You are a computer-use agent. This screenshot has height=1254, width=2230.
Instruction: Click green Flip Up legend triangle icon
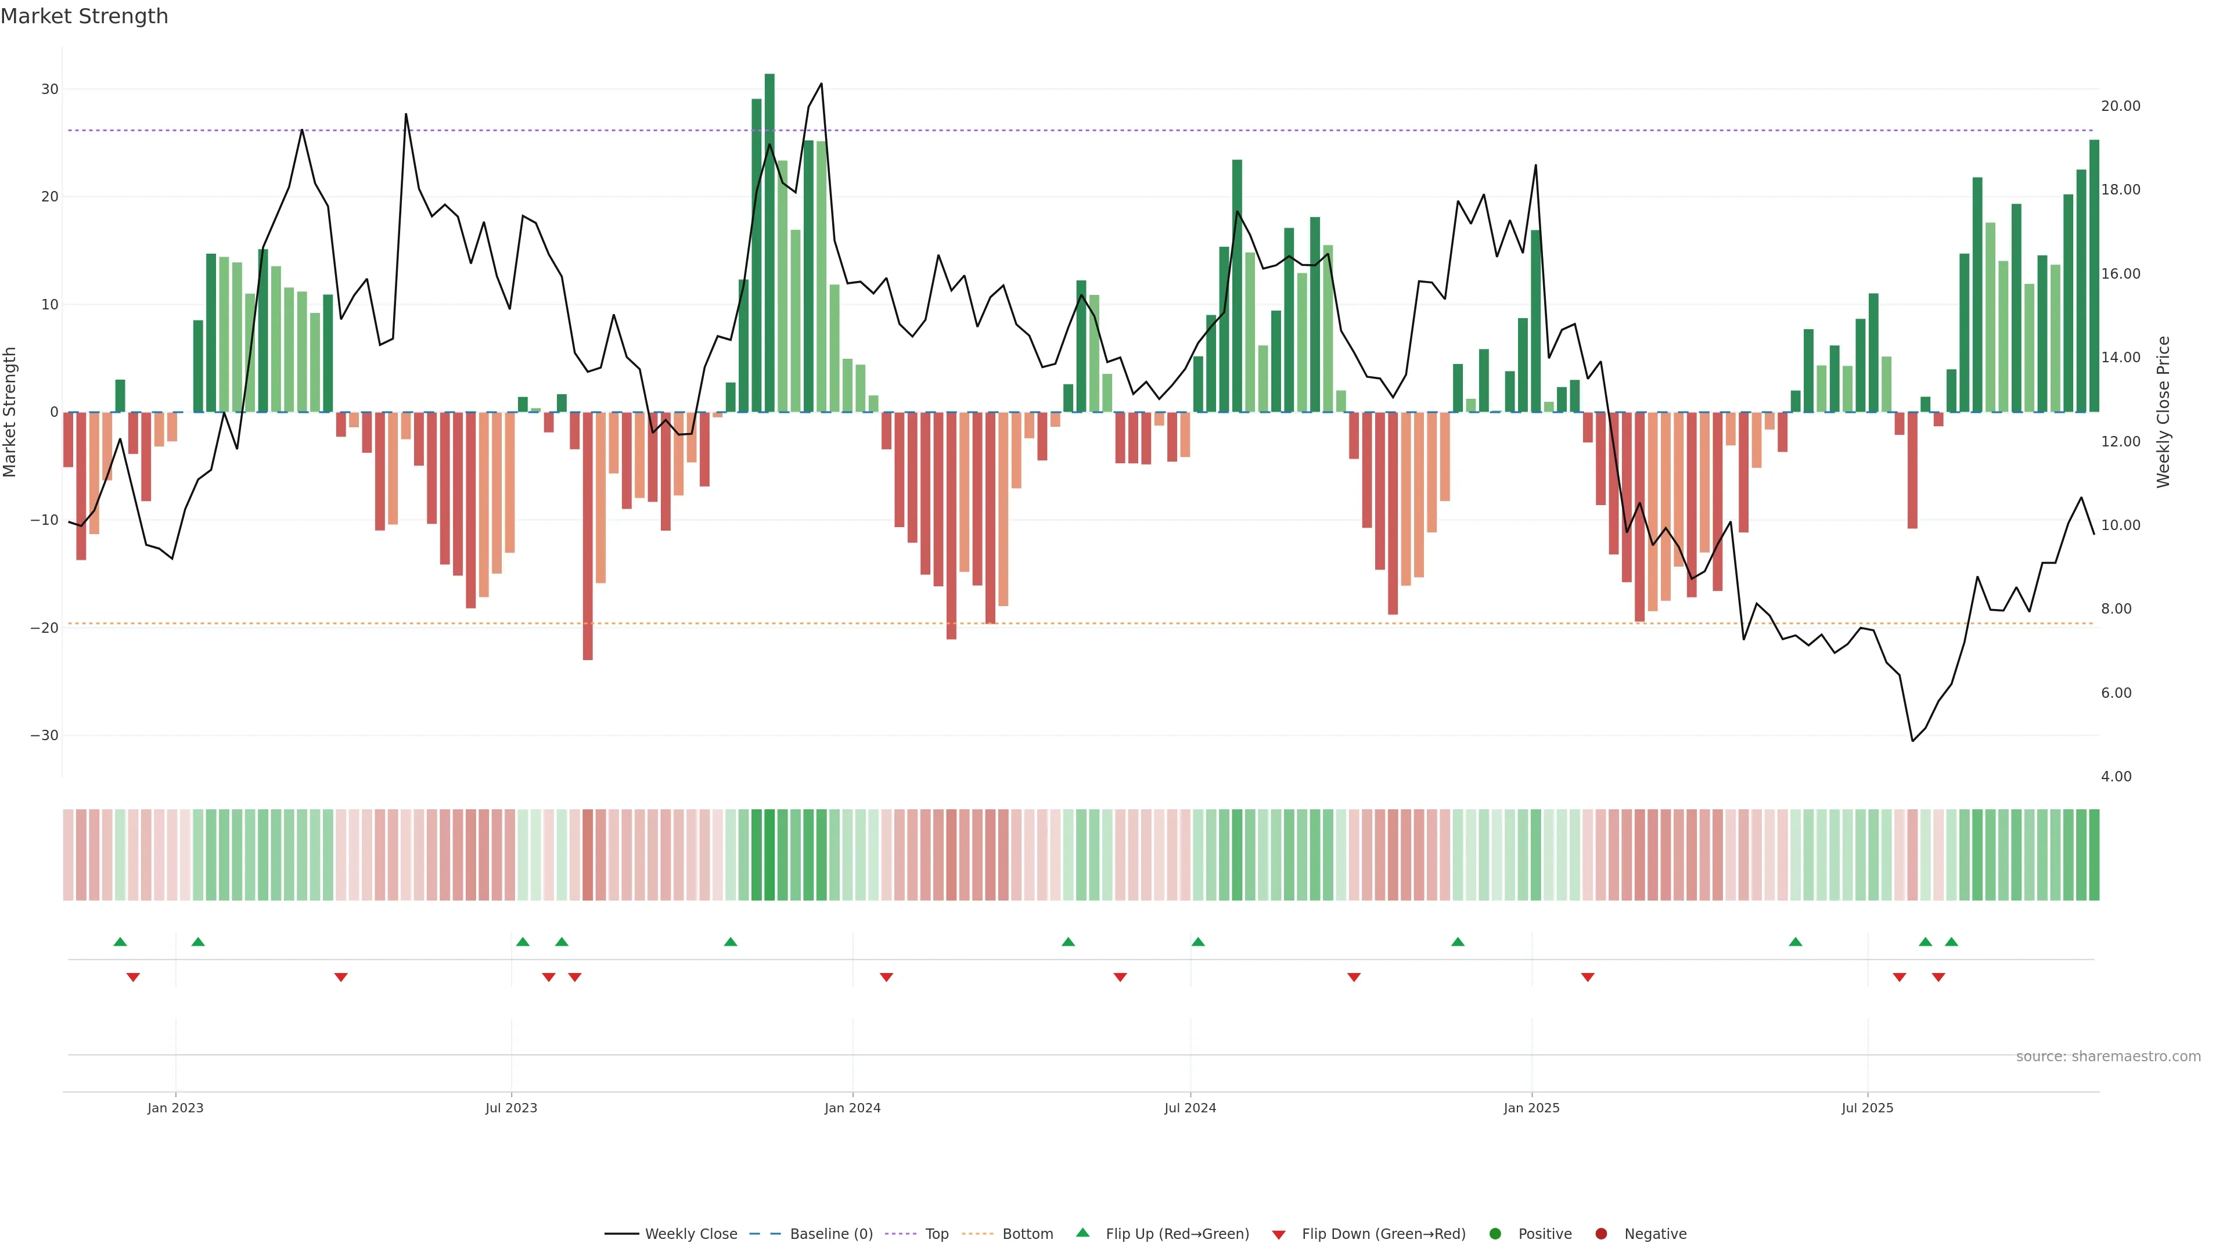click(x=1082, y=1233)
